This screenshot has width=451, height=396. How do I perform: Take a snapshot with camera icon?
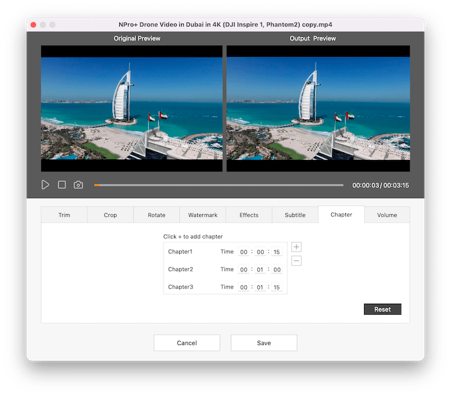tap(78, 185)
